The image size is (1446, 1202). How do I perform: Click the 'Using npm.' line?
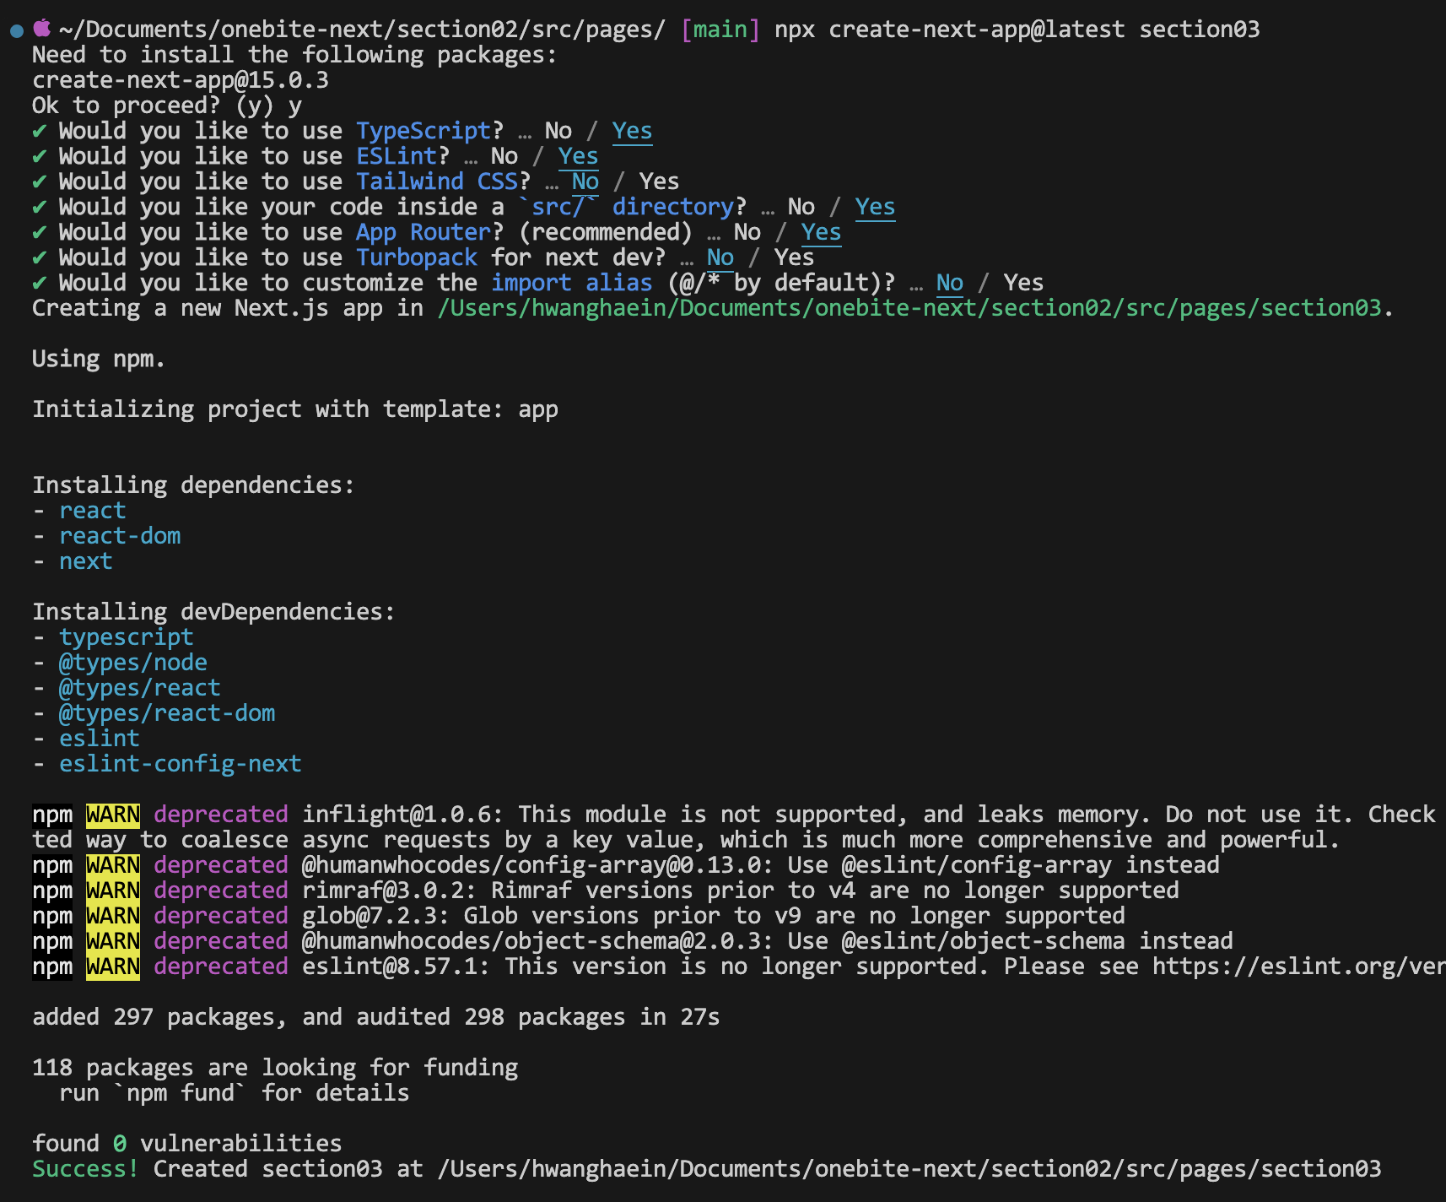click(99, 360)
